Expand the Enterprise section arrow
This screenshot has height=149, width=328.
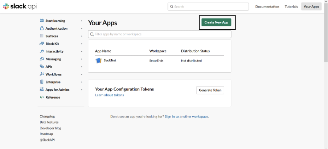point(82,82)
